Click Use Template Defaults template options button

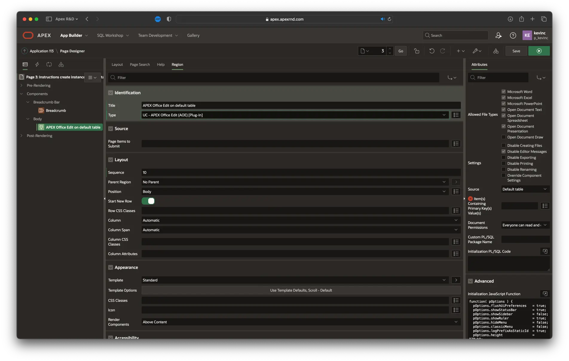point(301,290)
